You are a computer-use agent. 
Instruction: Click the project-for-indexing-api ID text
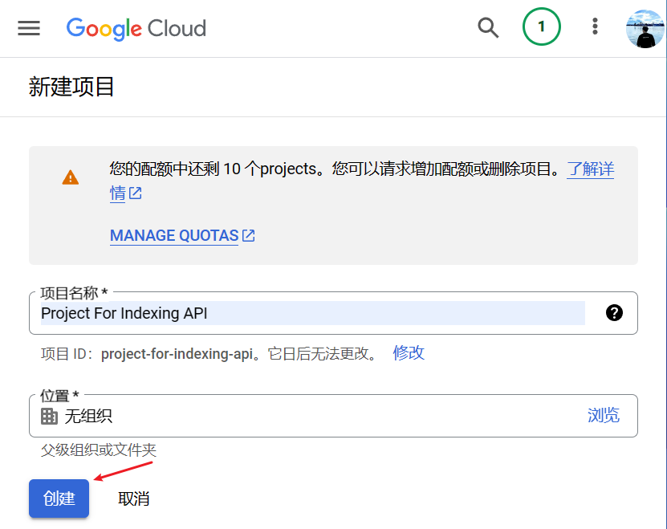point(177,354)
